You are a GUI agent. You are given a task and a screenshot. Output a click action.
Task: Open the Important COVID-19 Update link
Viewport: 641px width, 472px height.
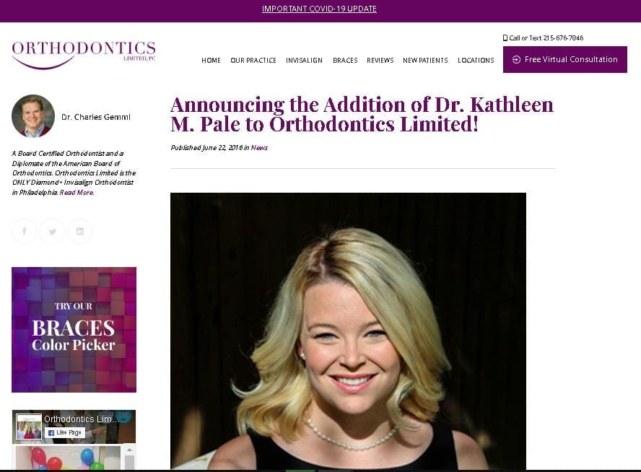[x=319, y=9]
